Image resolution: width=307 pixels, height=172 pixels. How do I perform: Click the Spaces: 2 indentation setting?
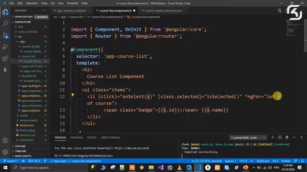pyautogui.click(x=230, y=161)
